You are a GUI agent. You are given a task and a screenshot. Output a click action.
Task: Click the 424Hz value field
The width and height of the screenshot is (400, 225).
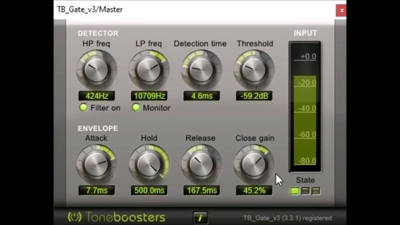click(x=97, y=96)
